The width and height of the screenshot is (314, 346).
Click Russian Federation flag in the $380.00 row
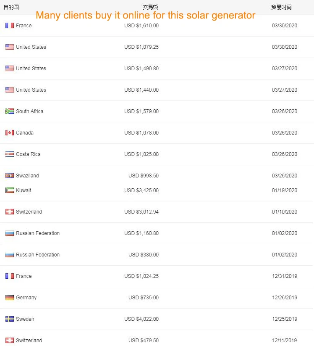pos(10,255)
